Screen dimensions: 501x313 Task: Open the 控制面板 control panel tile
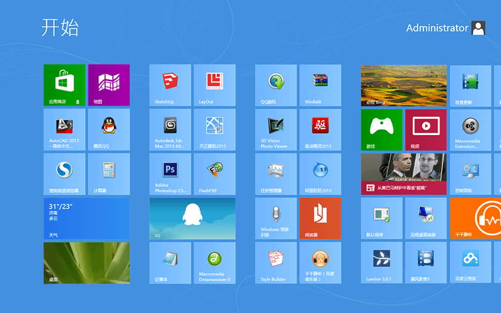click(471, 174)
